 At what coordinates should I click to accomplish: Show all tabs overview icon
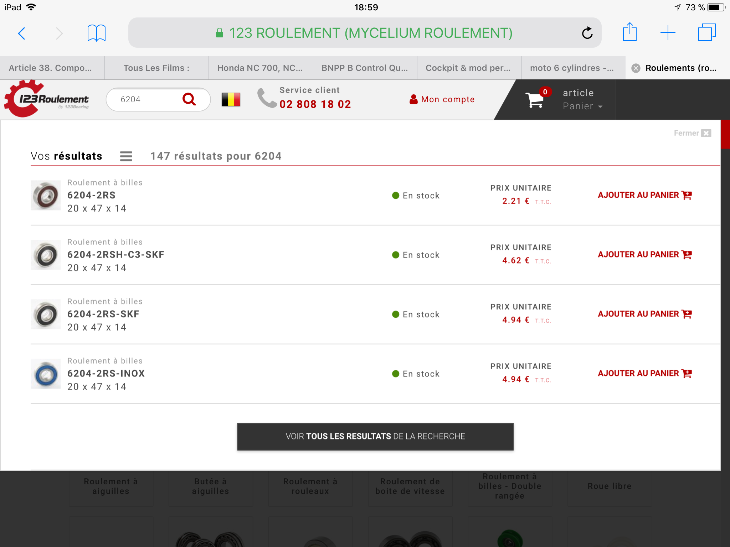tap(706, 33)
